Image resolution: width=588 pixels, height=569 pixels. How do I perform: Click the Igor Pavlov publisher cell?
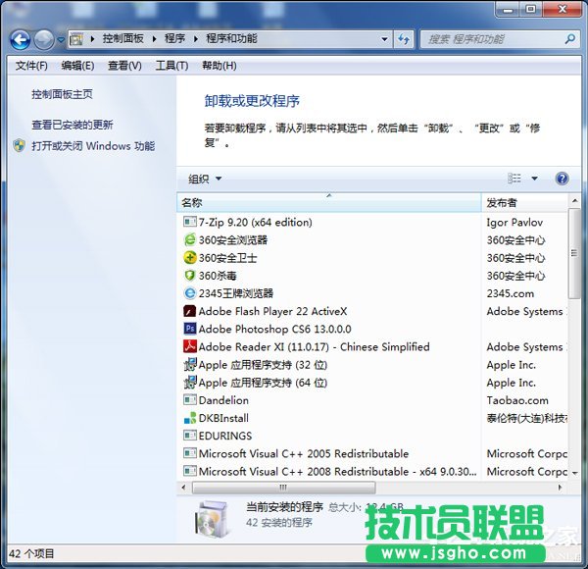click(x=514, y=222)
